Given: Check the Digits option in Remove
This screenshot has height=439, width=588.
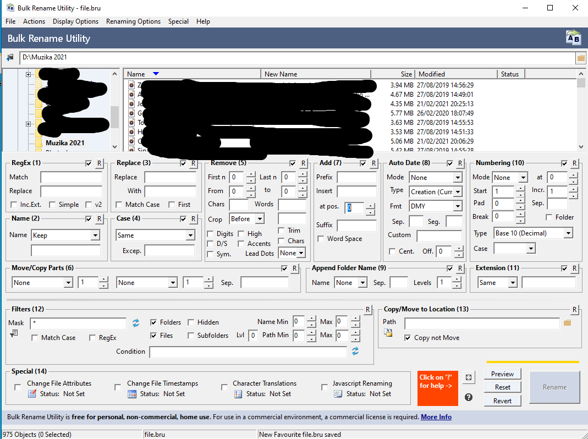Looking at the screenshot, I should coord(210,234).
